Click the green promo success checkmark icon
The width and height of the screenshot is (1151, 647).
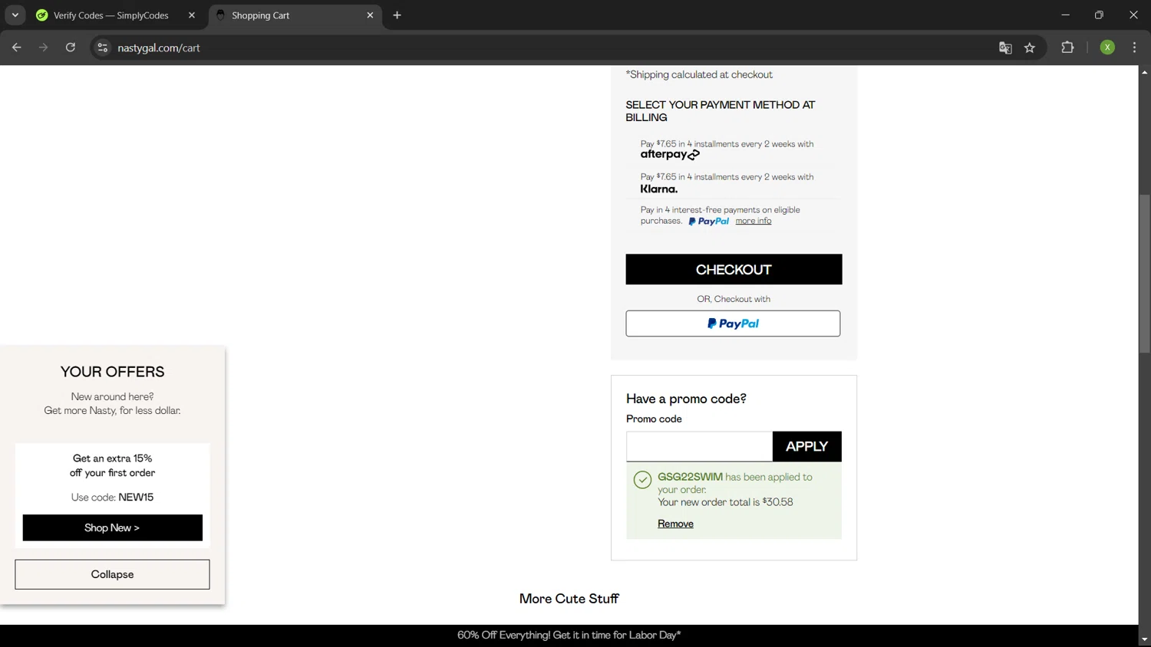click(642, 480)
